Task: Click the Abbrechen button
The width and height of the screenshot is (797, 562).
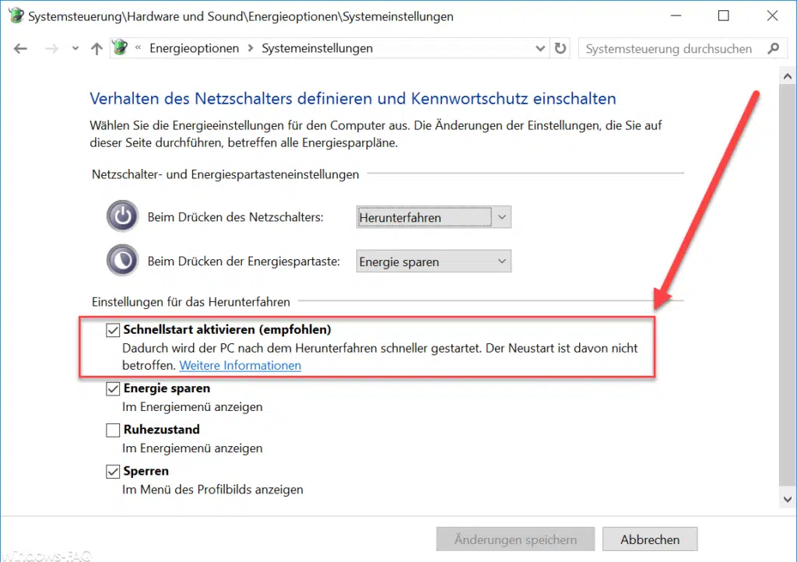Action: (x=650, y=539)
